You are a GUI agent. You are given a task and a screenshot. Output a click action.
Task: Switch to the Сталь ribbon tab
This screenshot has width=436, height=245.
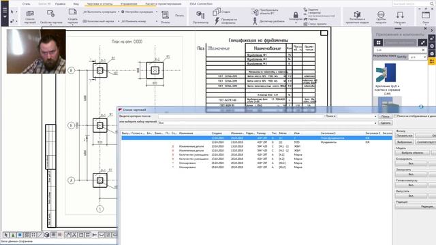coord(26,4)
